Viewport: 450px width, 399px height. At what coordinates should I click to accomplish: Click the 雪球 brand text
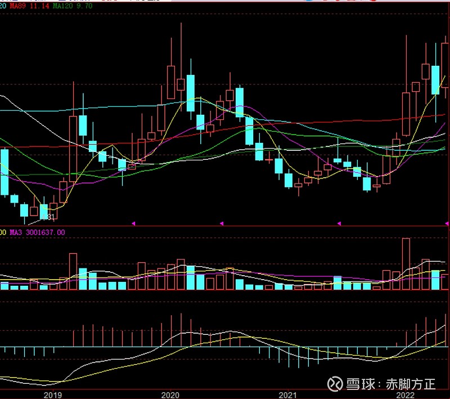click(361, 384)
